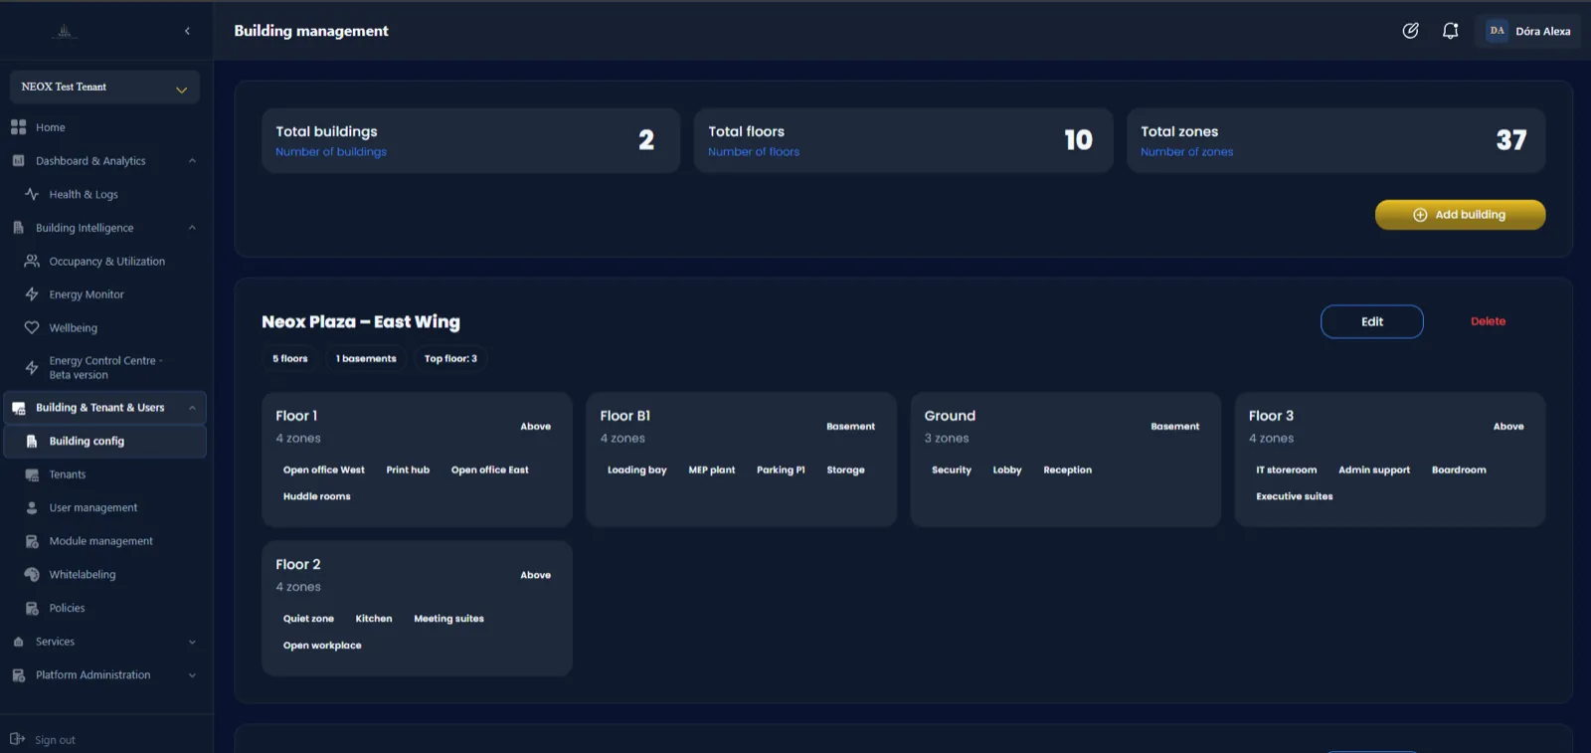The image size is (1591, 753).
Task: Edit Neox Plaza – East Wing
Action: click(x=1371, y=321)
